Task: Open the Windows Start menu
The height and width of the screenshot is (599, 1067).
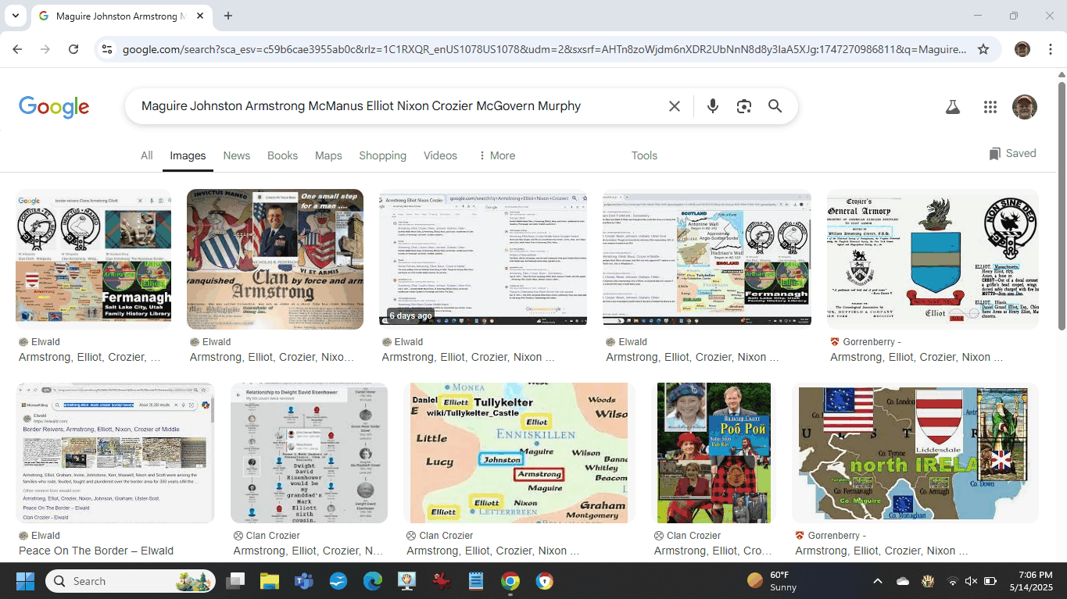Action: pos(25,581)
